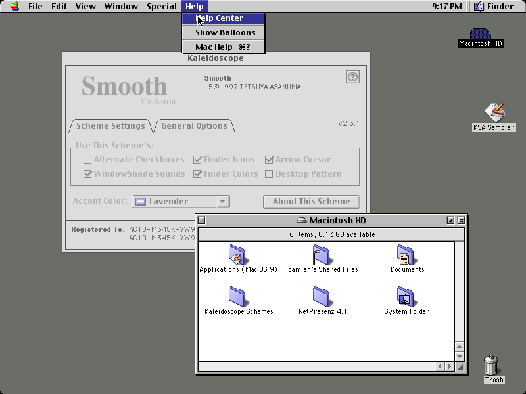Screen dimensions: 526x394
Task: Click the About This Scheme button
Action: click(x=311, y=202)
